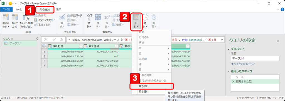Screen dimensions: 285x101
Task: Open the 第1日付 column filter dropdown
Action: tap(81, 46)
